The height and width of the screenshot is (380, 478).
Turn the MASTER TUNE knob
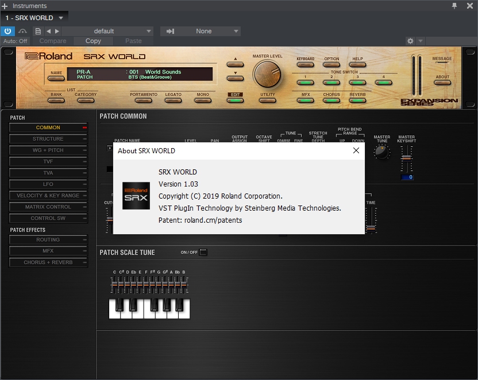(381, 152)
